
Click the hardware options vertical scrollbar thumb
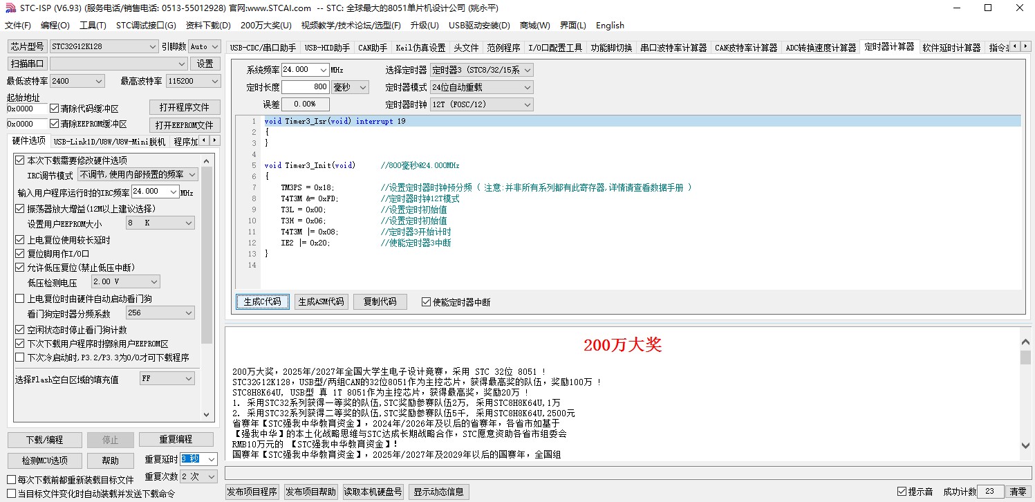pyautogui.click(x=207, y=255)
